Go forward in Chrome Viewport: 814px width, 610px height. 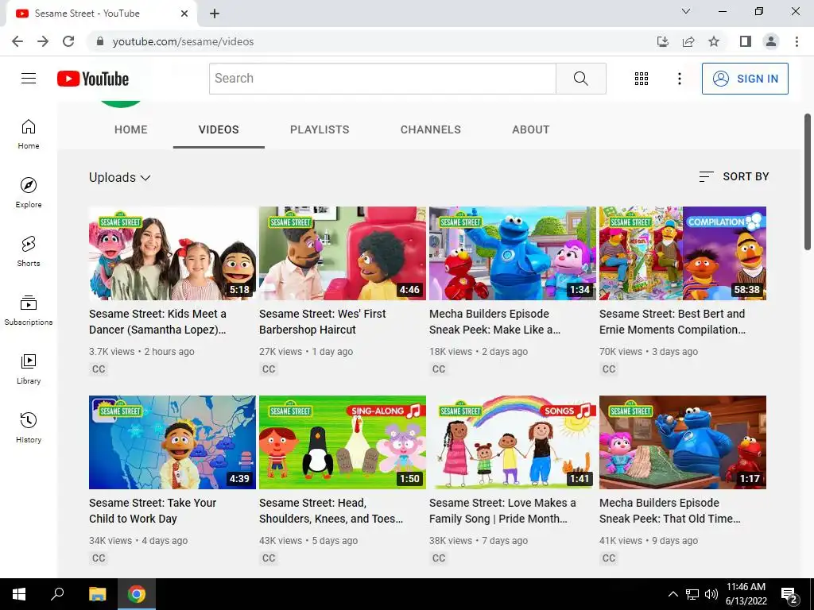click(43, 41)
